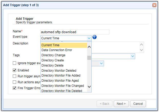The image size is (159, 112).
Task: Click the event list scrollbar down arrow
Action: pyautogui.click(x=89, y=87)
